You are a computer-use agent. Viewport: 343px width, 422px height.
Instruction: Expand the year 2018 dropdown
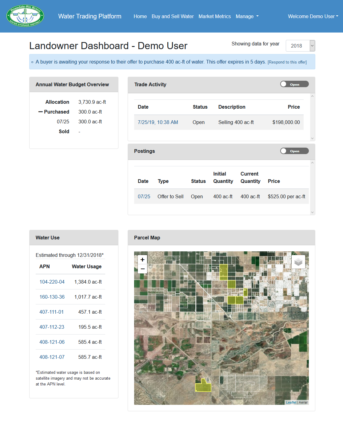tap(300, 46)
